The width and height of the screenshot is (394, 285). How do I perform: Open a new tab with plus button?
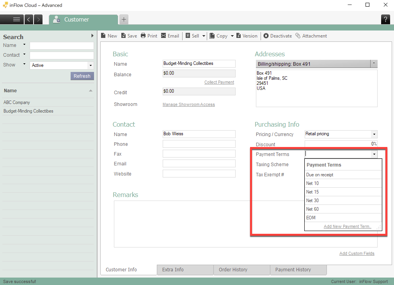coord(124,20)
